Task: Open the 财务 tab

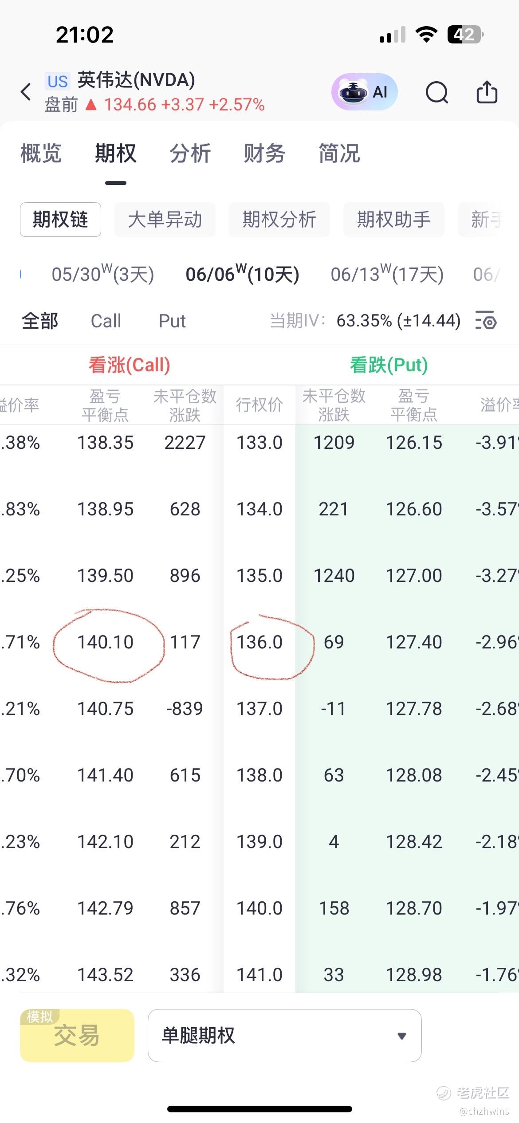Action: click(264, 153)
